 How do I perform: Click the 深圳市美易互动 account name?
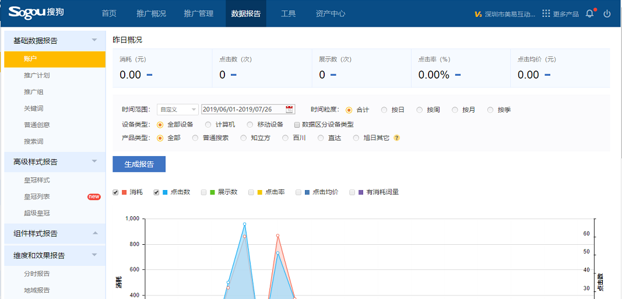pos(510,14)
